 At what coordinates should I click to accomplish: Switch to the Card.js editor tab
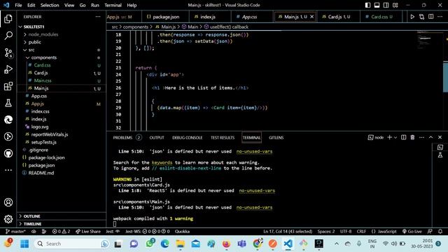point(339,17)
